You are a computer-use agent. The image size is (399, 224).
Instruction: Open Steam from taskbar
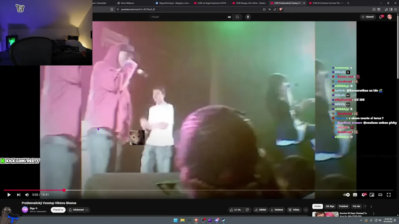[x=224, y=220]
